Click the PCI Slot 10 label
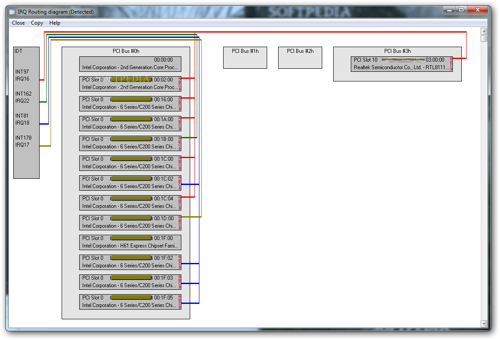Viewport: 500px width, 340px height. (x=365, y=59)
